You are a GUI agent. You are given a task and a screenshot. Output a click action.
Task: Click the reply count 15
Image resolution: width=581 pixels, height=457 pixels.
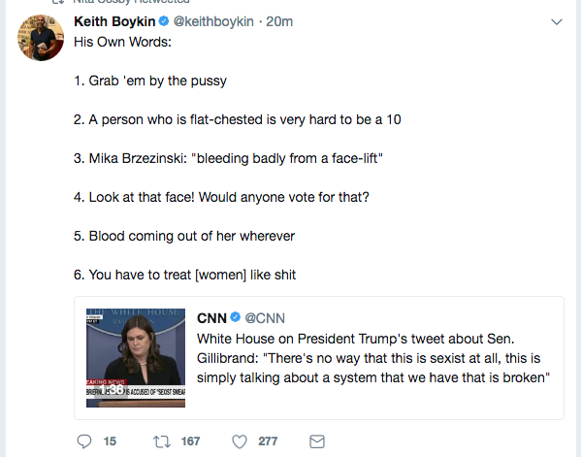110,441
